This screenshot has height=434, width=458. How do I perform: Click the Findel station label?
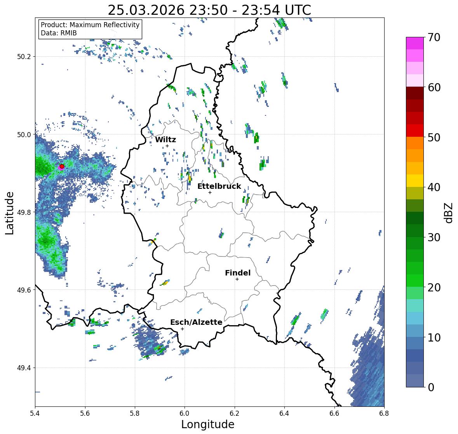237,273
